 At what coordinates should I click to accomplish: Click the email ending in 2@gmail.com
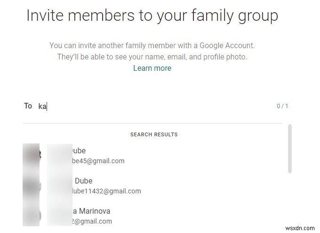pyautogui.click(x=92, y=221)
